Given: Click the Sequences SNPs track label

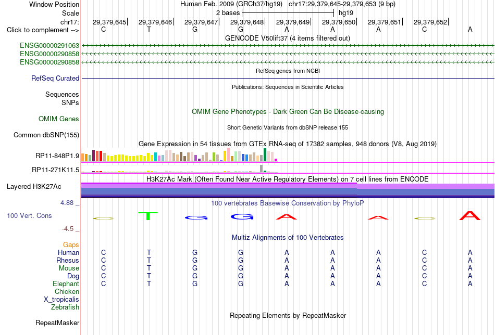Looking at the screenshot, I should coord(62,99).
